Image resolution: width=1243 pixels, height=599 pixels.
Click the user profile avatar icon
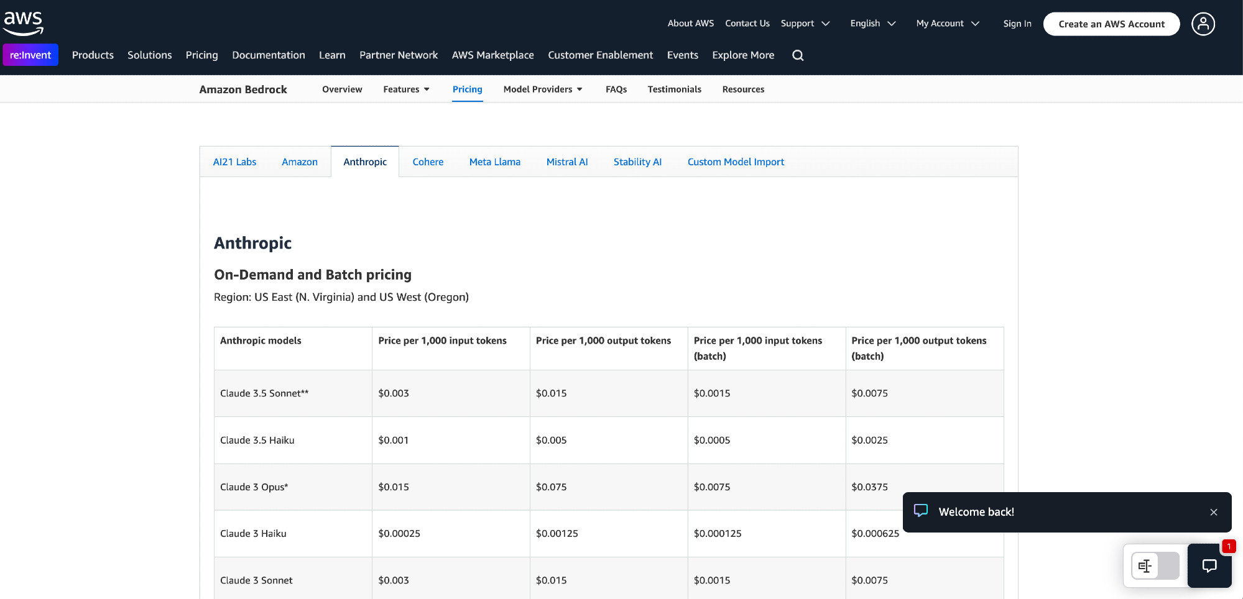point(1203,24)
